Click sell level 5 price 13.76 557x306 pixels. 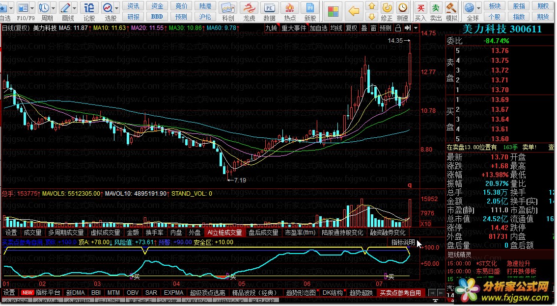click(x=500, y=51)
